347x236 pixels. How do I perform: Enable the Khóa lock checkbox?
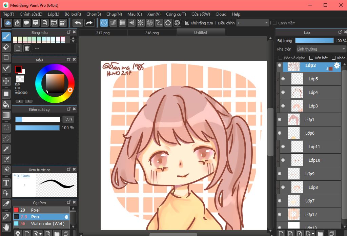pos(333,58)
